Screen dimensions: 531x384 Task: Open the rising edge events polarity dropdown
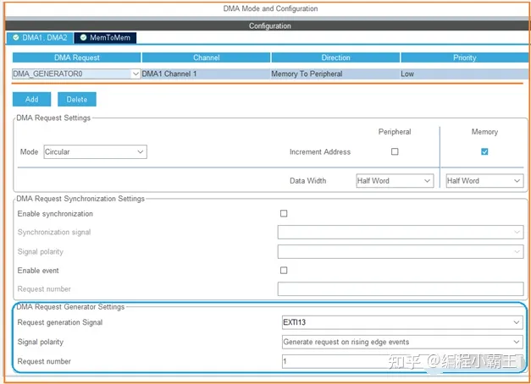pos(402,342)
